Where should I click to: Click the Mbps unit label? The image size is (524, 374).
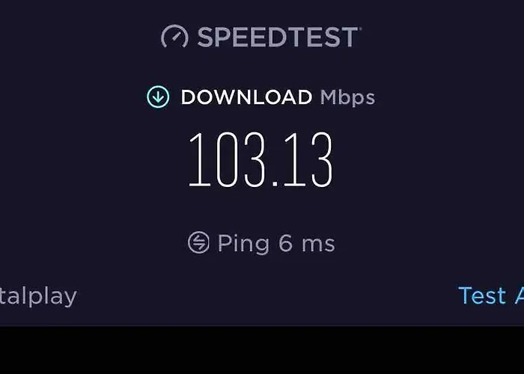coord(347,98)
